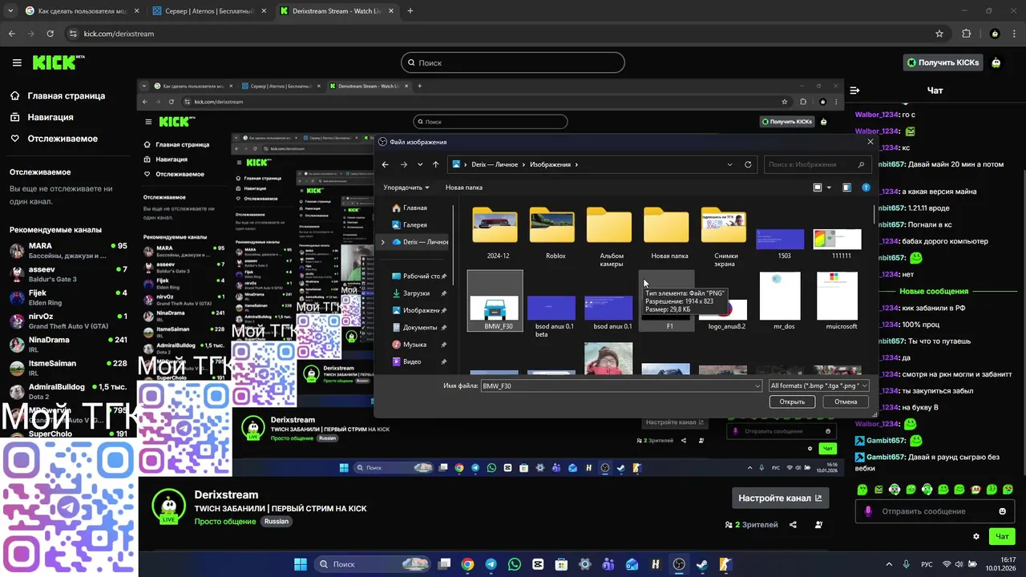The width and height of the screenshot is (1026, 577).
Task: Reload the browser page
Action: point(50,34)
